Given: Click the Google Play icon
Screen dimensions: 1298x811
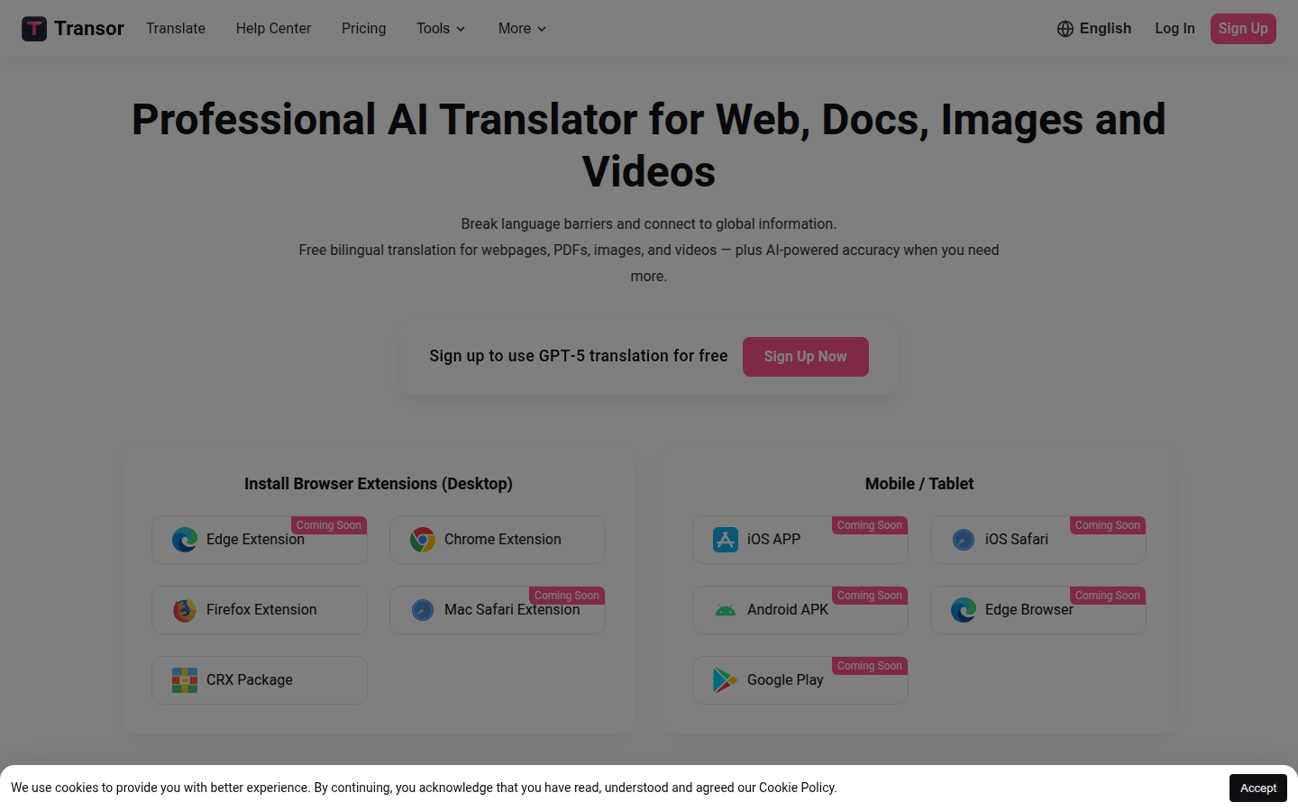Looking at the screenshot, I should (726, 680).
